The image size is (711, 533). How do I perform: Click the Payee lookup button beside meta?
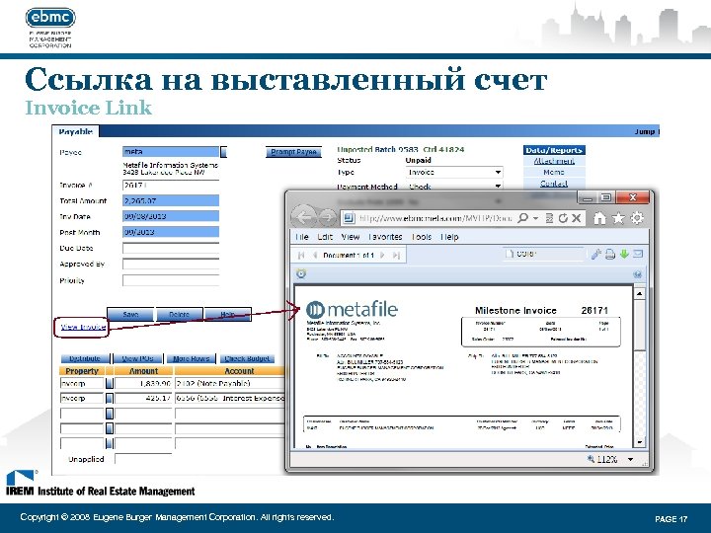223,152
